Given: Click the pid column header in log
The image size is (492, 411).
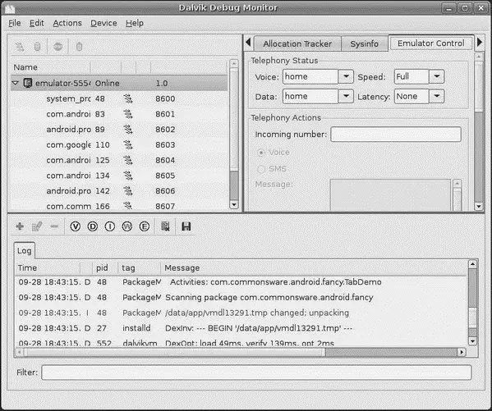Looking at the screenshot, I should [x=105, y=267].
